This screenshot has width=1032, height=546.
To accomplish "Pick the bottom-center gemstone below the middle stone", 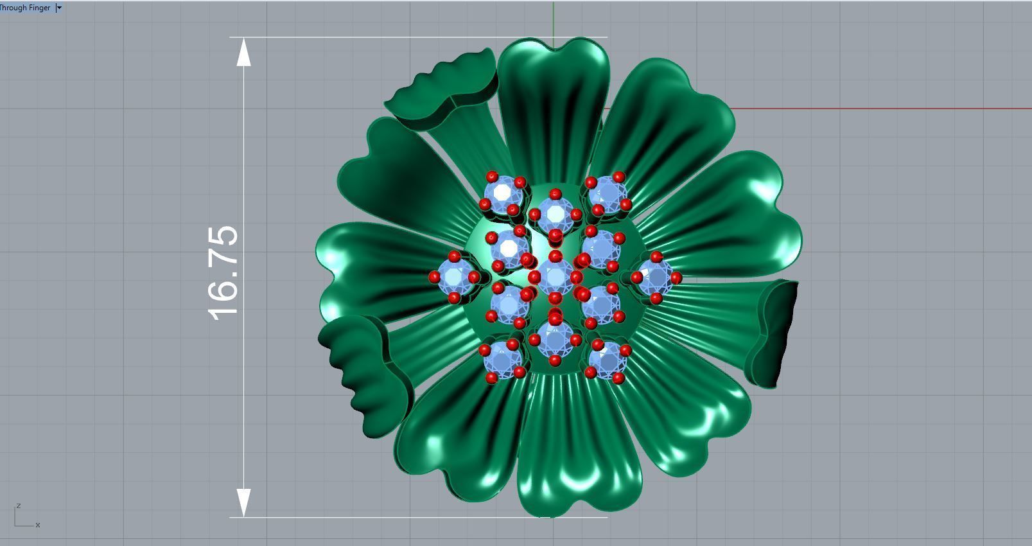I will 555,339.
